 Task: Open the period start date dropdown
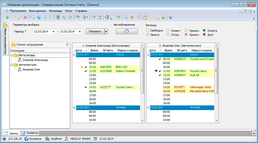(53, 32)
